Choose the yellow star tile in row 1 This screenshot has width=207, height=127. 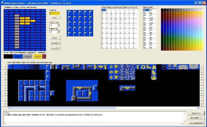click(116, 67)
